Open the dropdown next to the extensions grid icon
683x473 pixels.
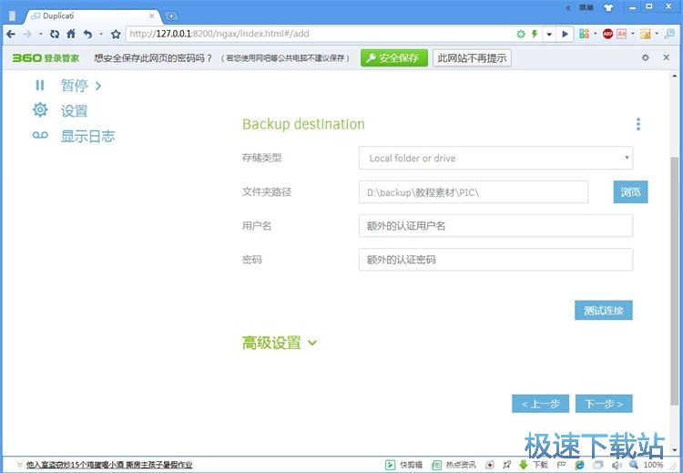click(595, 34)
